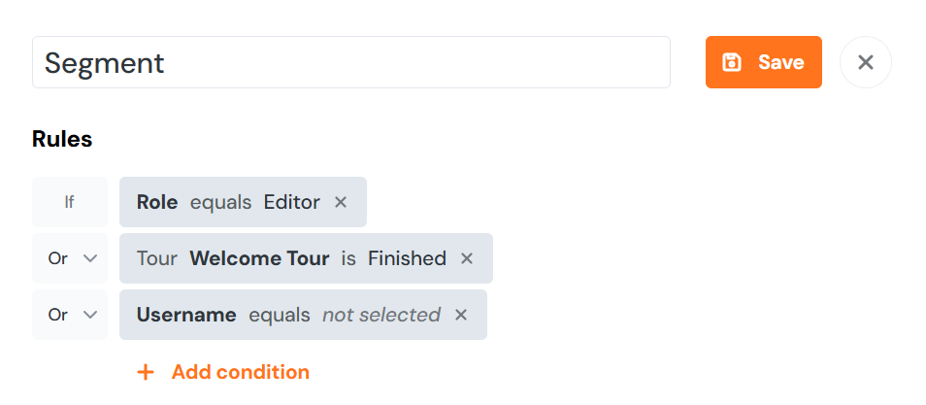Click the equals operator in Username rule
The width and height of the screenshot is (926, 405).
pyautogui.click(x=280, y=315)
